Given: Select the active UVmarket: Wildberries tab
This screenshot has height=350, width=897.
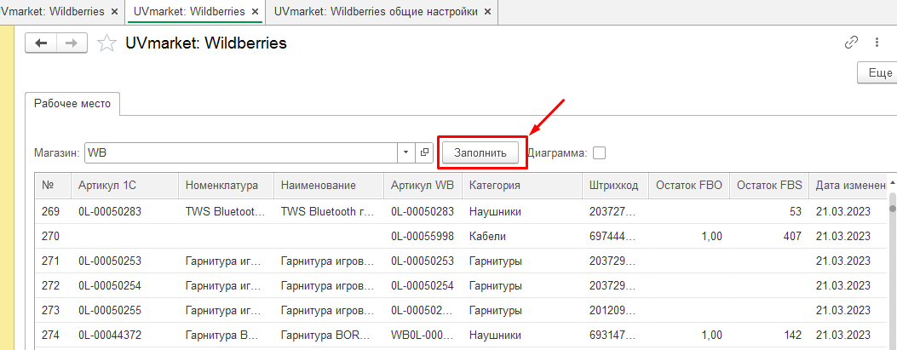Looking at the screenshot, I should pos(189,11).
